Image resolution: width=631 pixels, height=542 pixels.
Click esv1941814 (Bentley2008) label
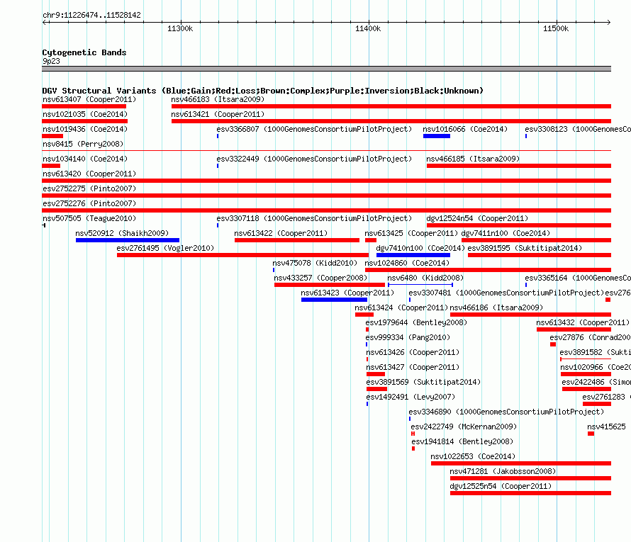[462, 441]
